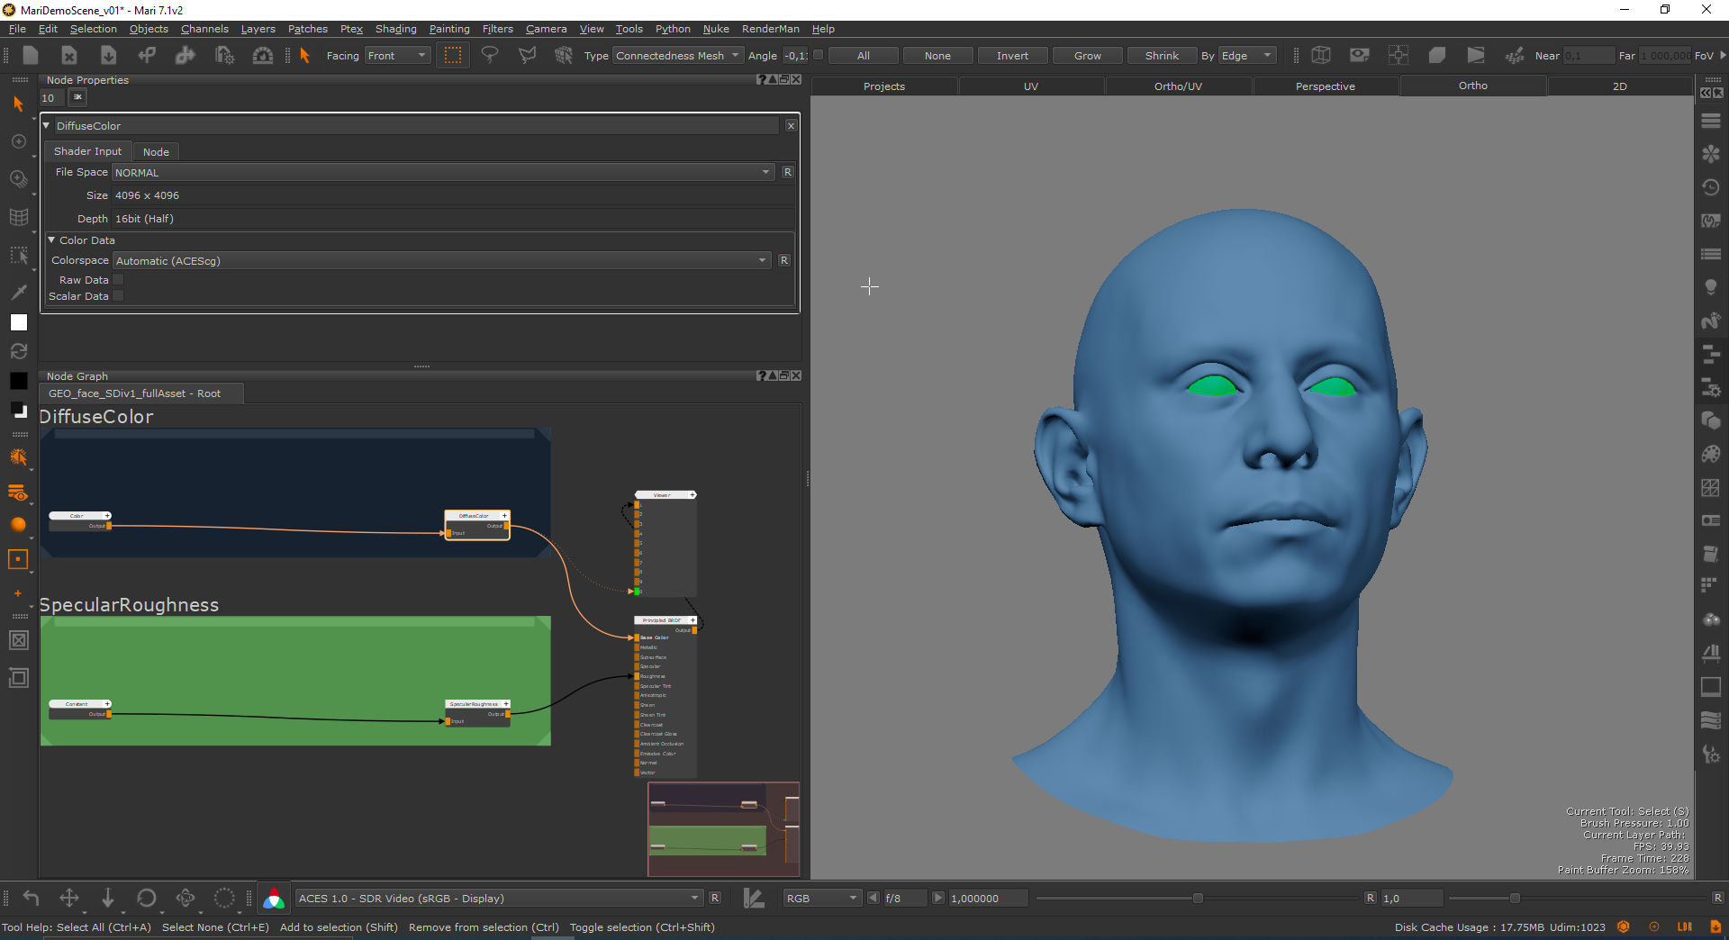Toggle the RGB color management icon

tap(274, 898)
